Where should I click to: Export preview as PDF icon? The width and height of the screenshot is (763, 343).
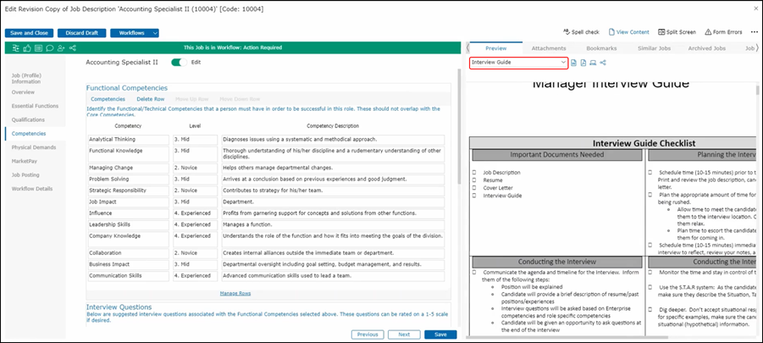click(x=583, y=63)
